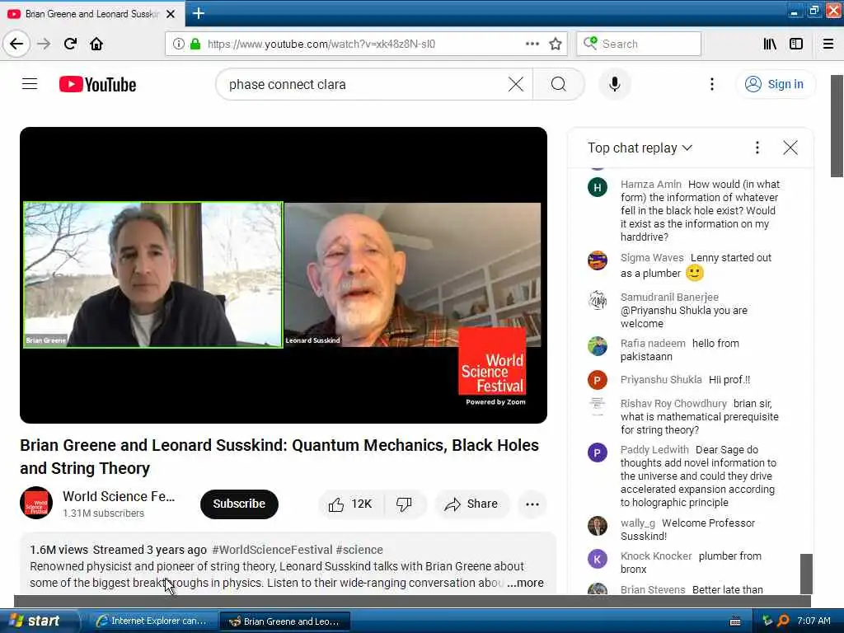Dislike the video with thumbs down
Viewport: 844px width, 633px height.
404,504
